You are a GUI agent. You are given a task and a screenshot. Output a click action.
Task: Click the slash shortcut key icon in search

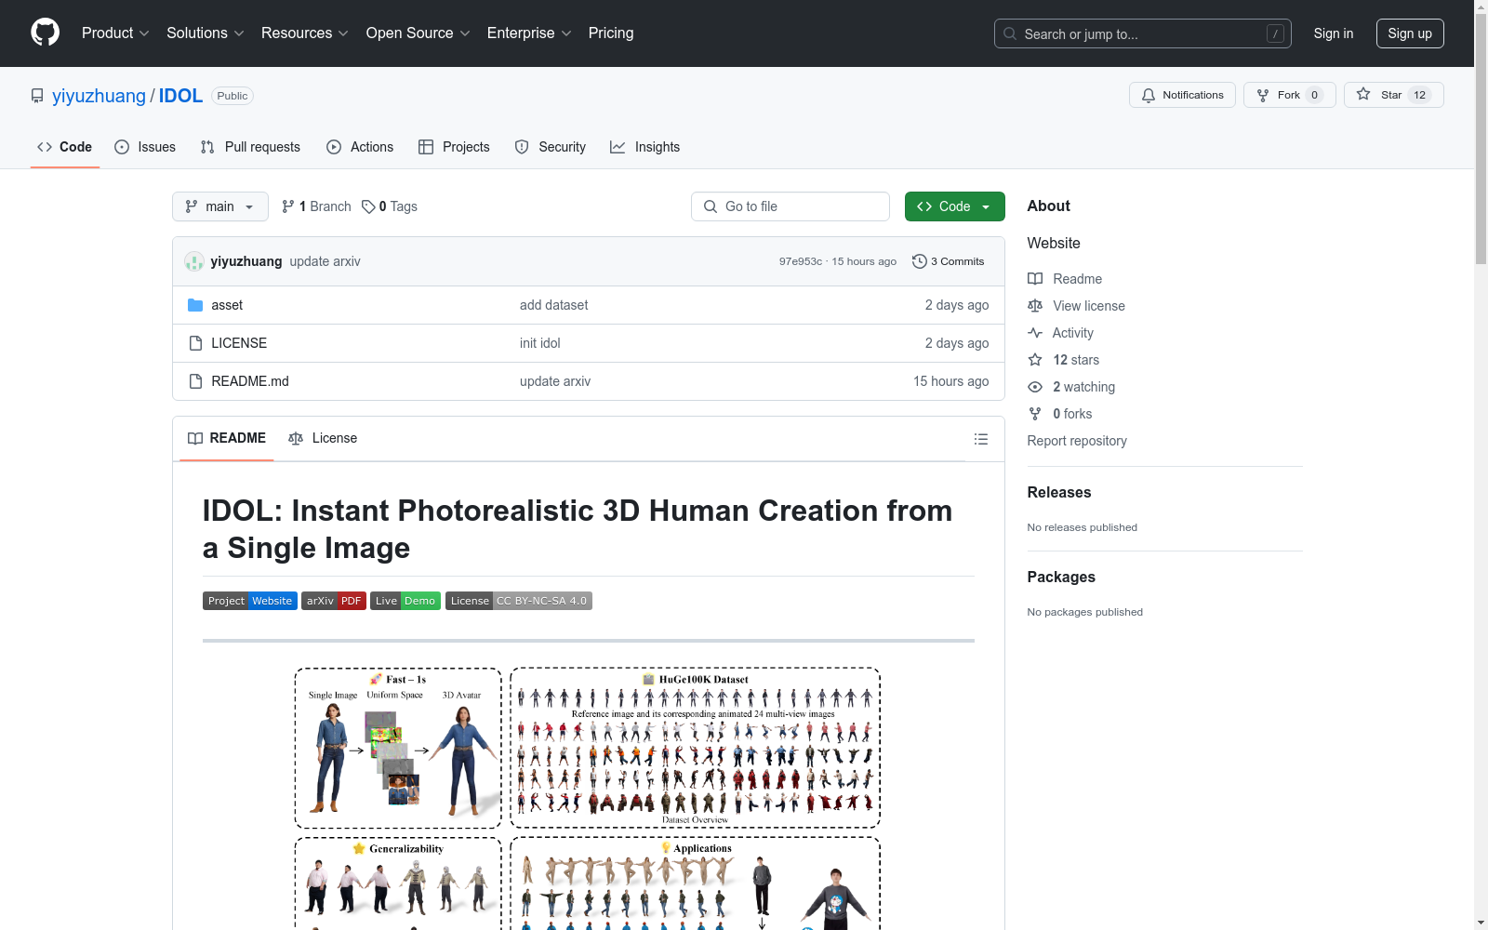pos(1276,33)
